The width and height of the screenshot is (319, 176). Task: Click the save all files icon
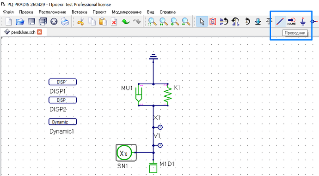(43, 22)
